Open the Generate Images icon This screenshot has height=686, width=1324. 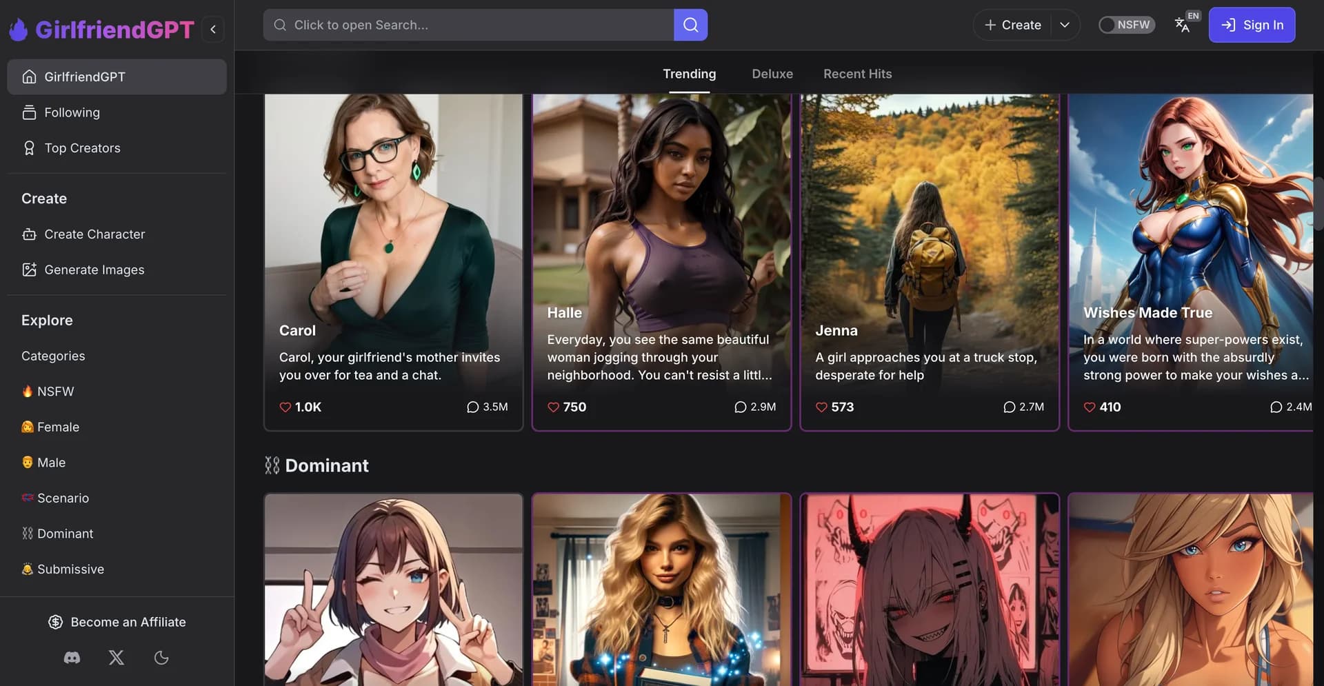(28, 270)
